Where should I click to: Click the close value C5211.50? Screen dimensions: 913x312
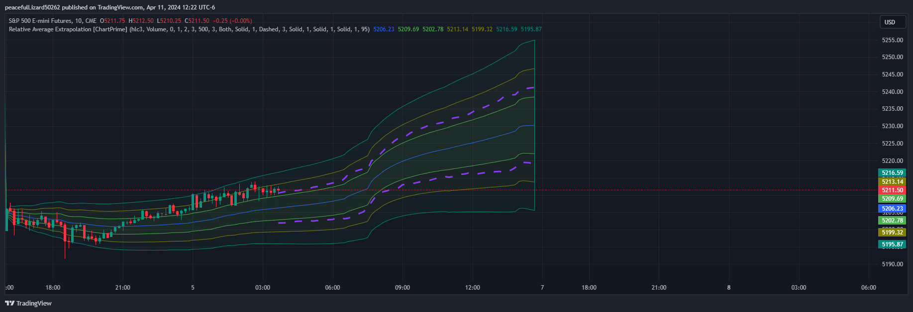coord(197,21)
